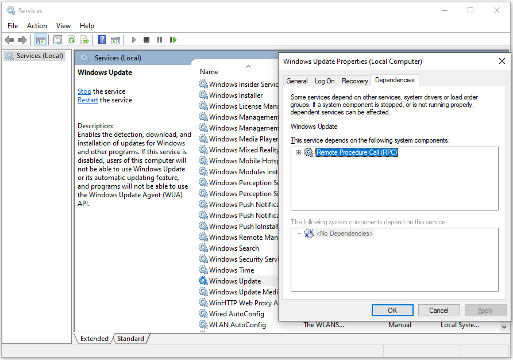Click the gear icon beside Windows Search

pyautogui.click(x=203, y=248)
